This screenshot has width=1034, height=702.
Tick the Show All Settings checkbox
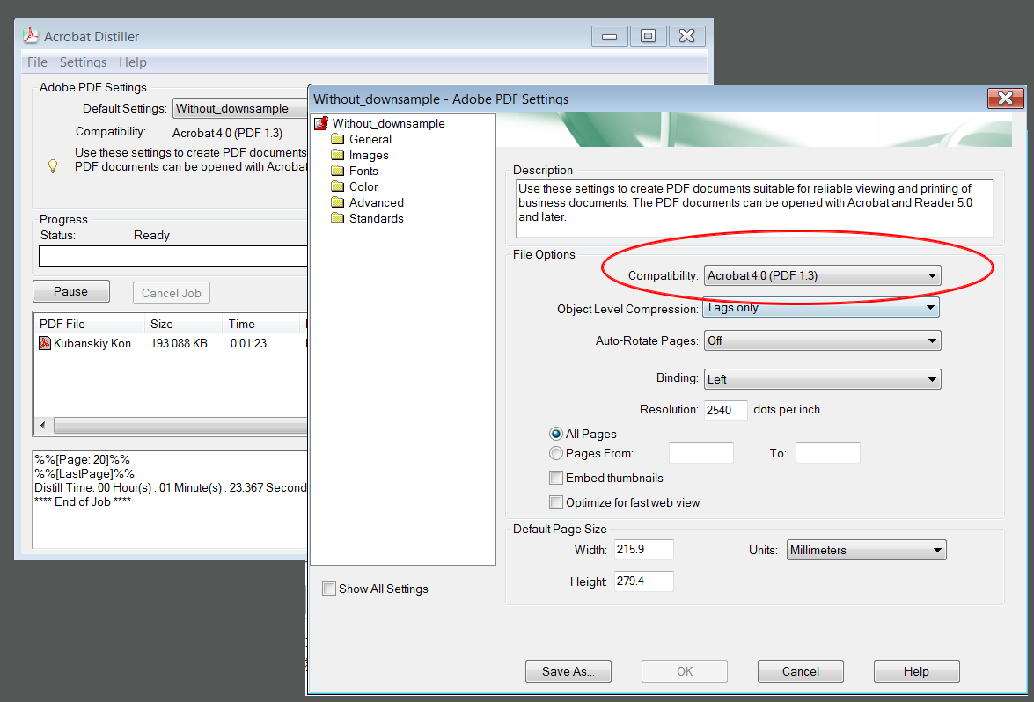tap(328, 589)
